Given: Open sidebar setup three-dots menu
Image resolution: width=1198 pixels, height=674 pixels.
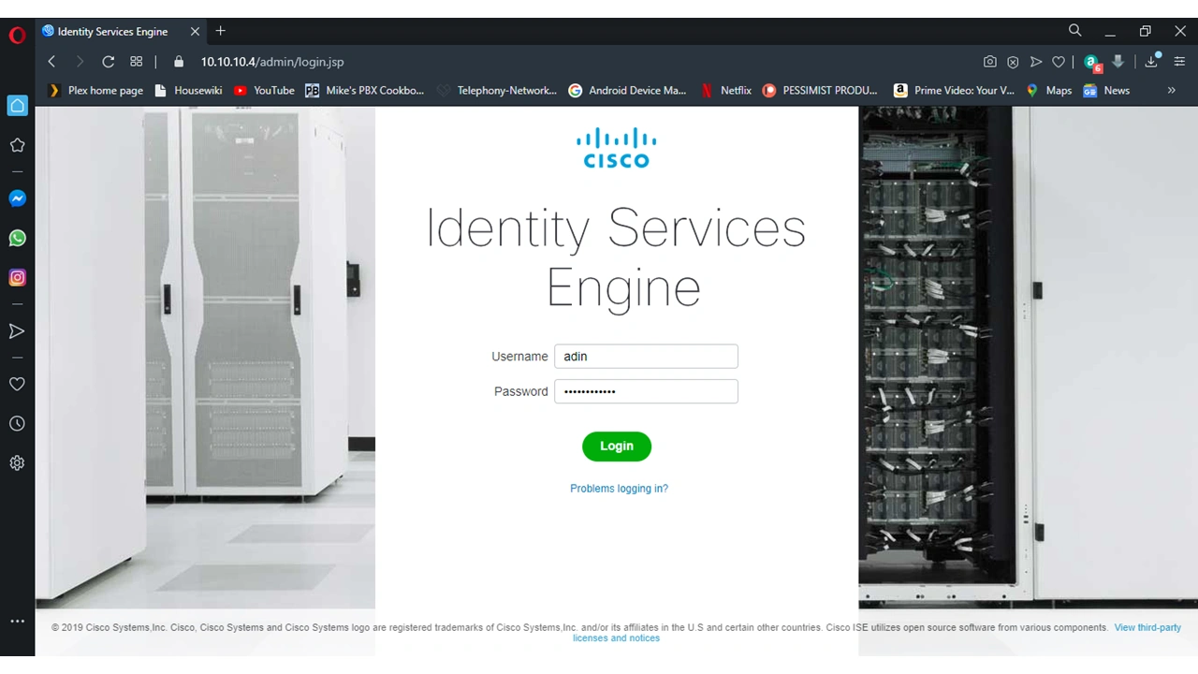Looking at the screenshot, I should coord(17,621).
